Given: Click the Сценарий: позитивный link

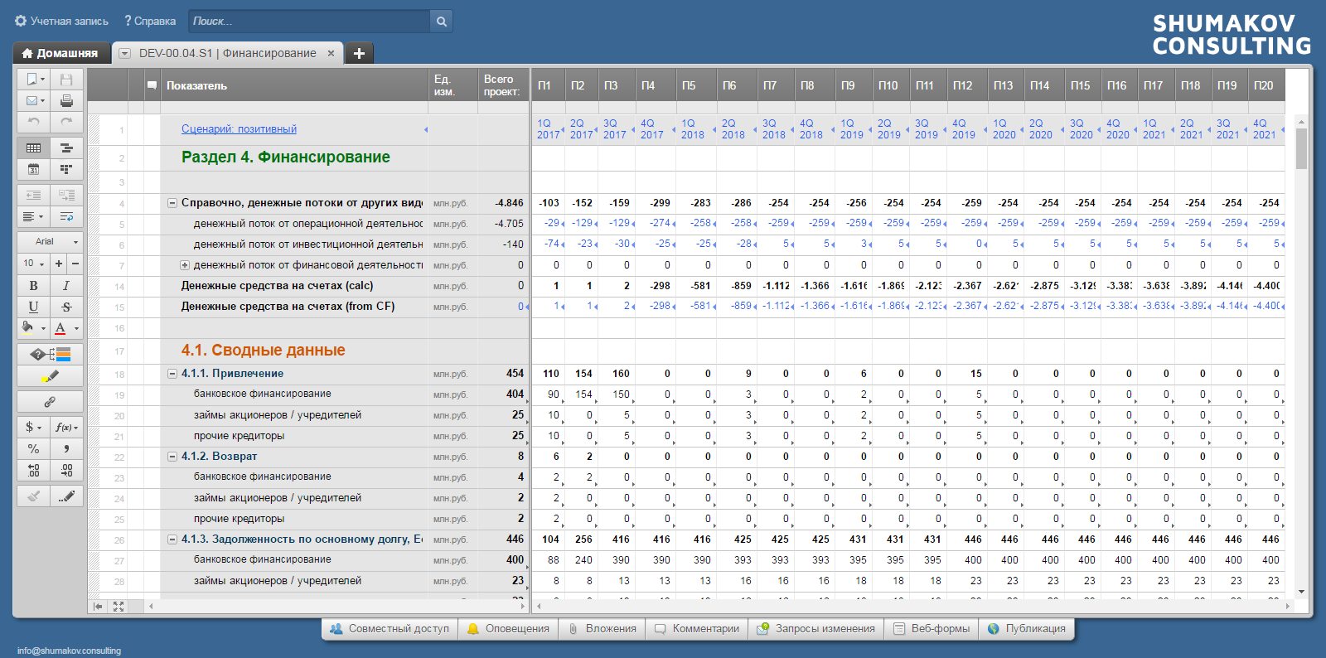Looking at the screenshot, I should tap(239, 129).
